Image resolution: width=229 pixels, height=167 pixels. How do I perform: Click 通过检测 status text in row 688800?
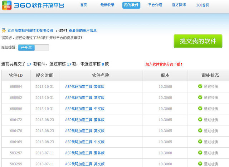(x=211, y=109)
